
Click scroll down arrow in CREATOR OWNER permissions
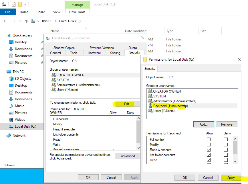[x=138, y=148]
